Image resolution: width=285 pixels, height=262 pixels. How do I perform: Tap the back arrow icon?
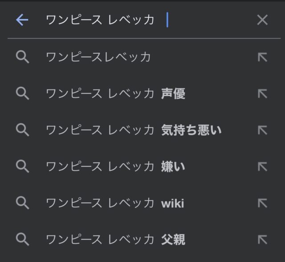point(22,20)
